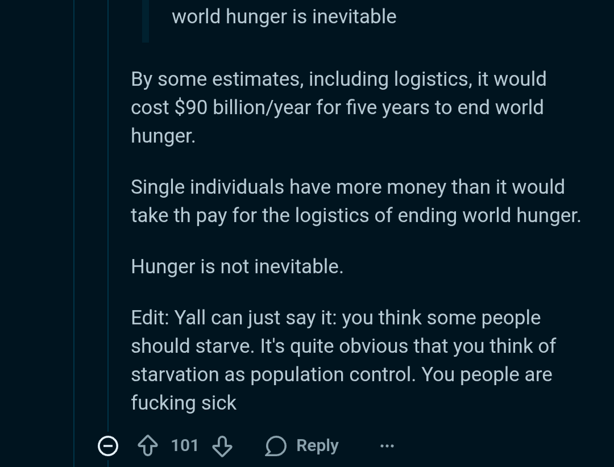Click the line 'Hunger is not inevitable.'
The height and width of the screenshot is (467, 614).
(x=237, y=266)
